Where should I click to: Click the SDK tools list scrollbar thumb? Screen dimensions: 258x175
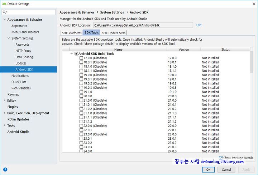click(x=252, y=62)
